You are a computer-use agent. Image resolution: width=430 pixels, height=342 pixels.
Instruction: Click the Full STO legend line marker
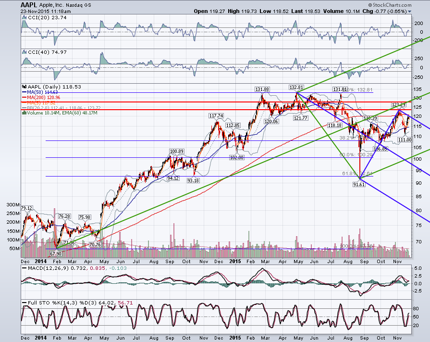pos(25,303)
